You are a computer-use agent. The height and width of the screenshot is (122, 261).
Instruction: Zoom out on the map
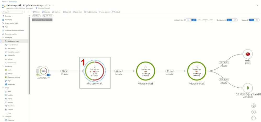tap(253, 118)
